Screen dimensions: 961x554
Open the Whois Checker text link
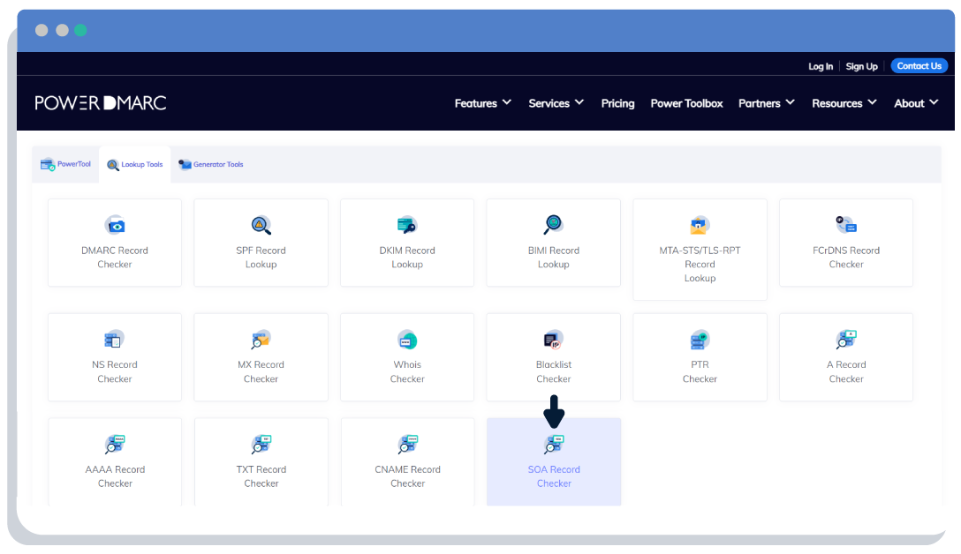[407, 371]
